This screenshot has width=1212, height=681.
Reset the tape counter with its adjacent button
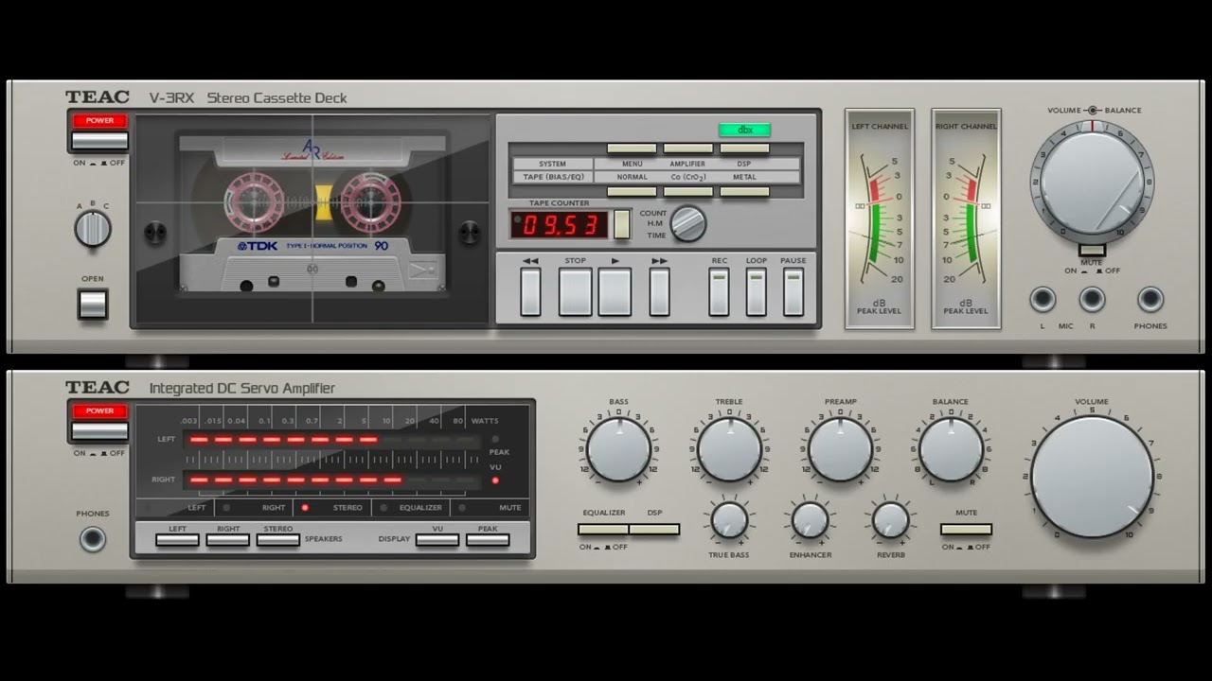tap(621, 224)
